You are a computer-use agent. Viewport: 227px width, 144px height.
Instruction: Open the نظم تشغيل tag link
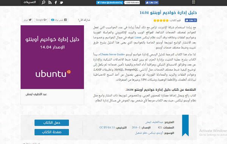(141, 133)
